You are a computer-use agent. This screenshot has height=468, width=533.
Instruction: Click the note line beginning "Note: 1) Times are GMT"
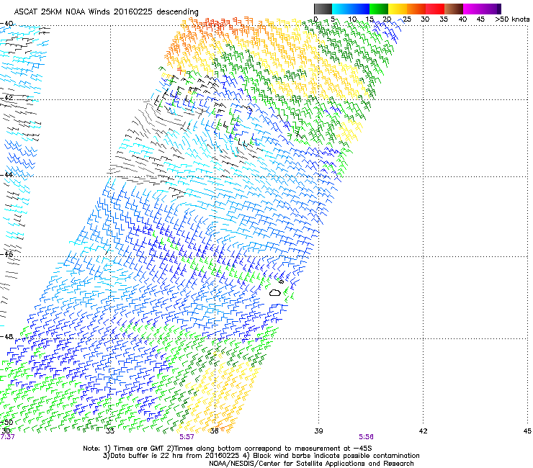click(228, 449)
